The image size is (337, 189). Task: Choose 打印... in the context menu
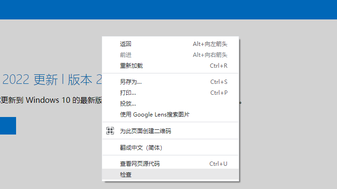tap(171, 93)
